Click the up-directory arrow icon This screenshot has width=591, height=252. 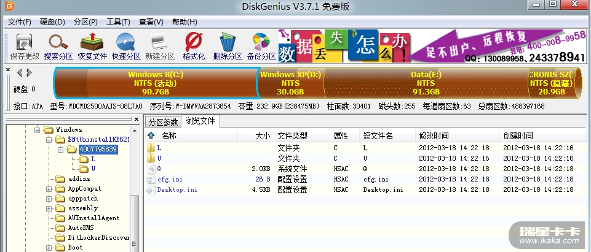151,136
